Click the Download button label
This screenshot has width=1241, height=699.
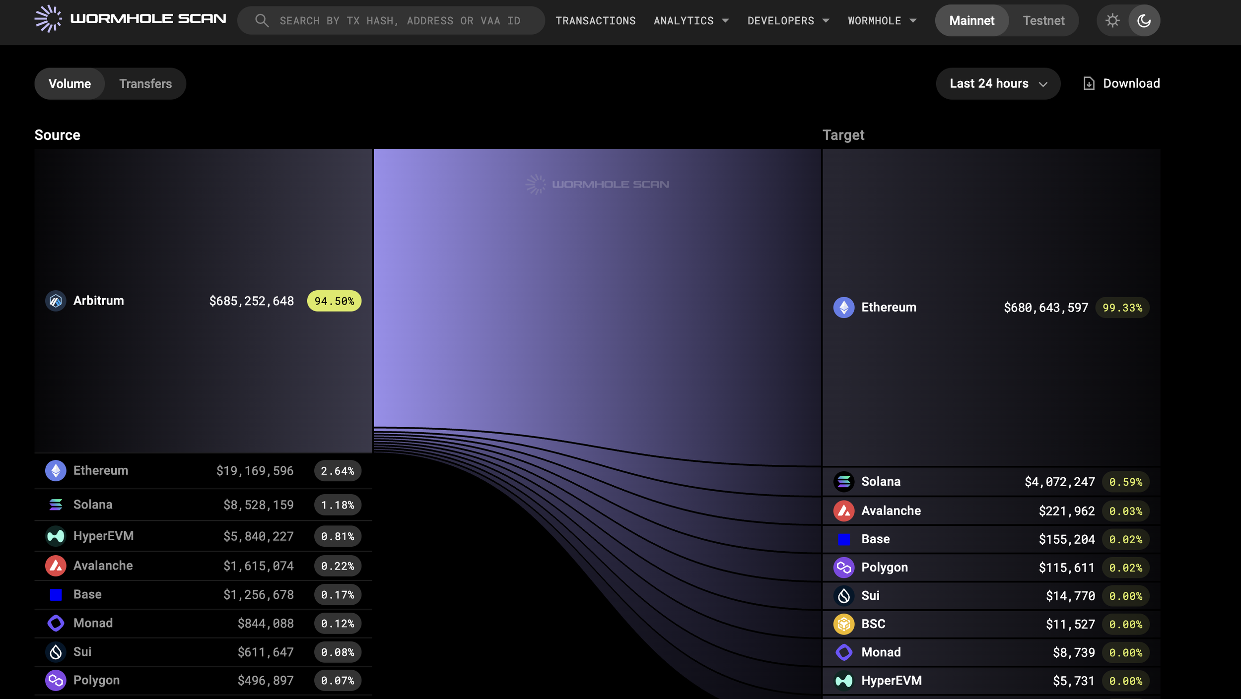click(x=1131, y=83)
